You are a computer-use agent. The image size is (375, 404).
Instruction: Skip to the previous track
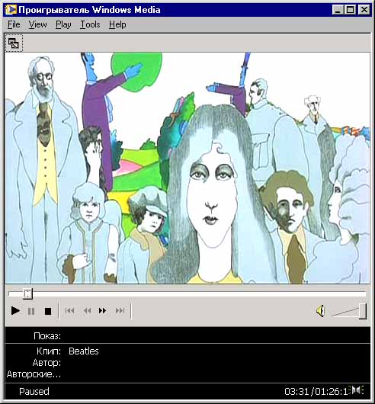pyautogui.click(x=70, y=311)
